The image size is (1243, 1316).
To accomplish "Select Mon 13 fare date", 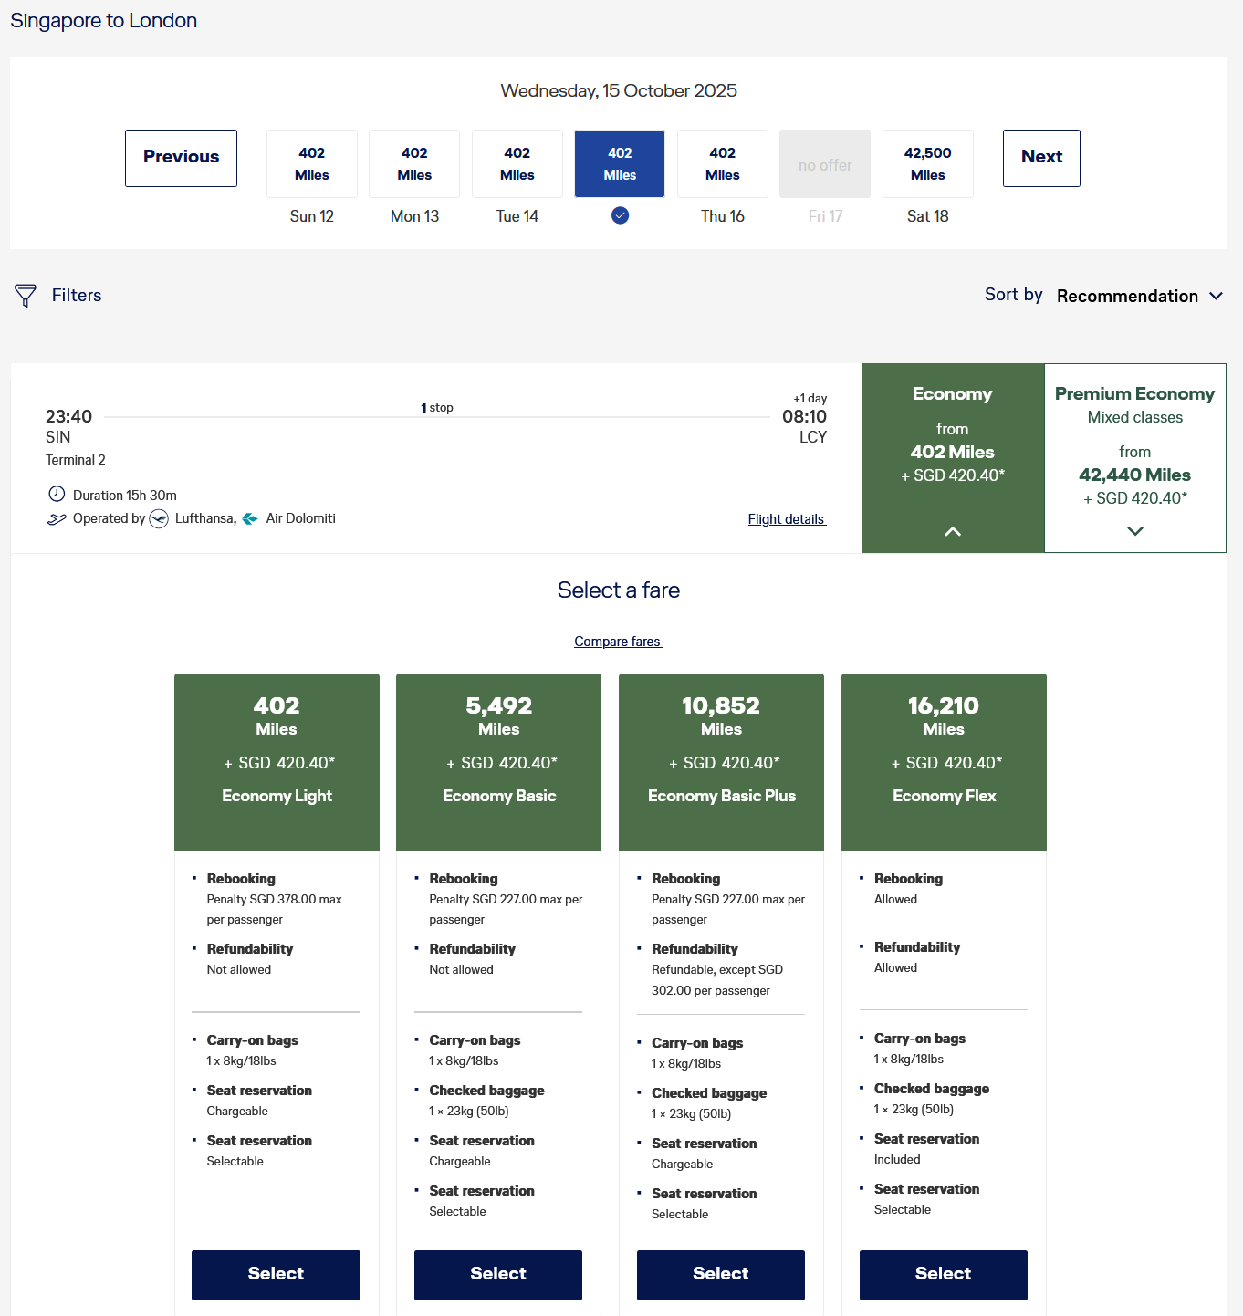I will click(414, 164).
